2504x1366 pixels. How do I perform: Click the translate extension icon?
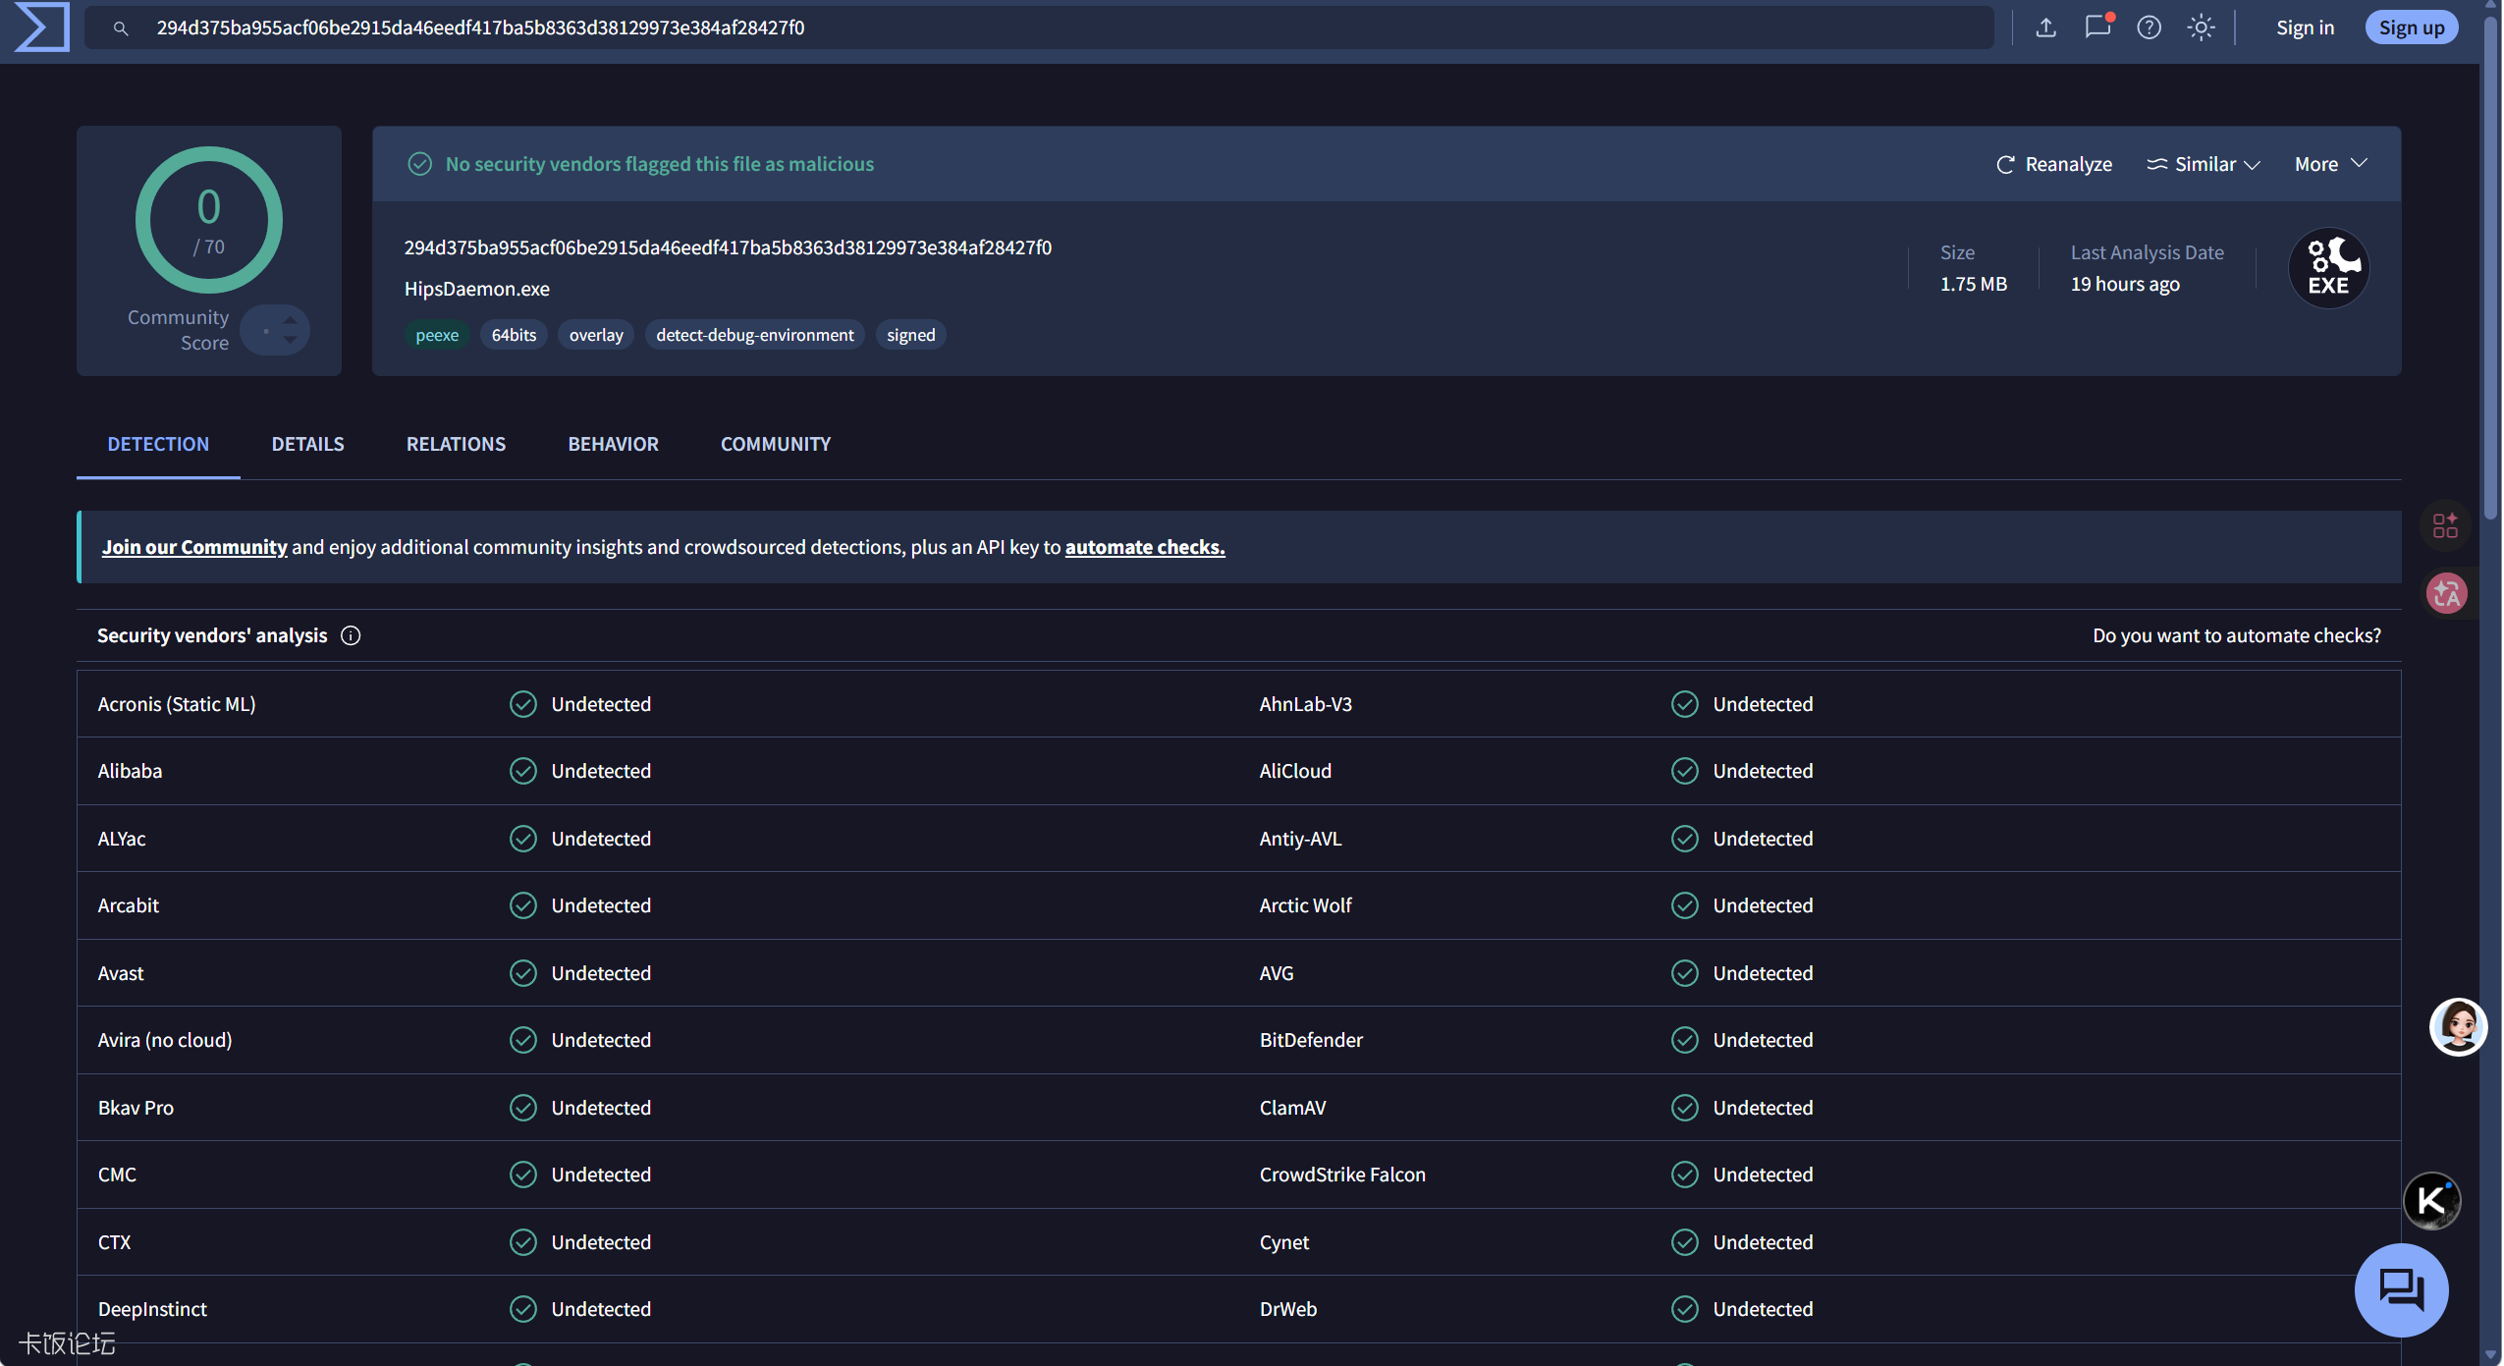(x=2446, y=593)
